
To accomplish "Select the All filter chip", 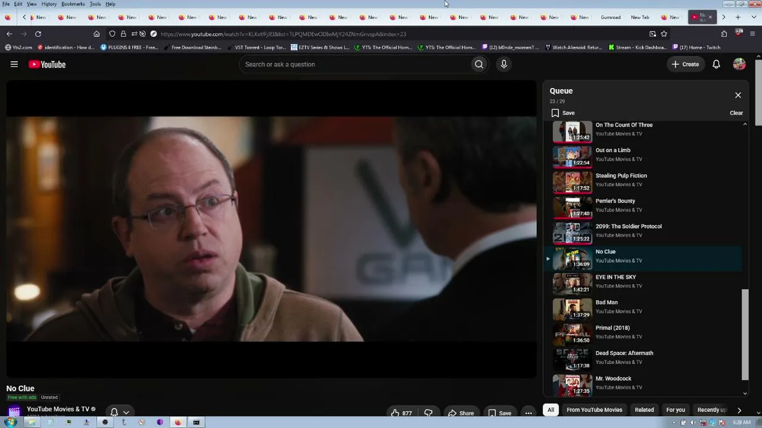I will tap(551, 410).
